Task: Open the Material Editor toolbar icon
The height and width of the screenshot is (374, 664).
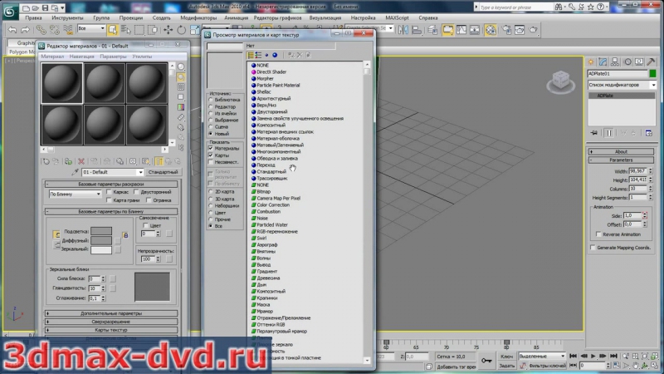Action: pos(491,30)
